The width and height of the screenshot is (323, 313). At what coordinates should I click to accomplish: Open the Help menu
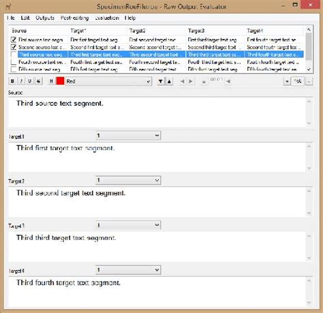(130, 18)
